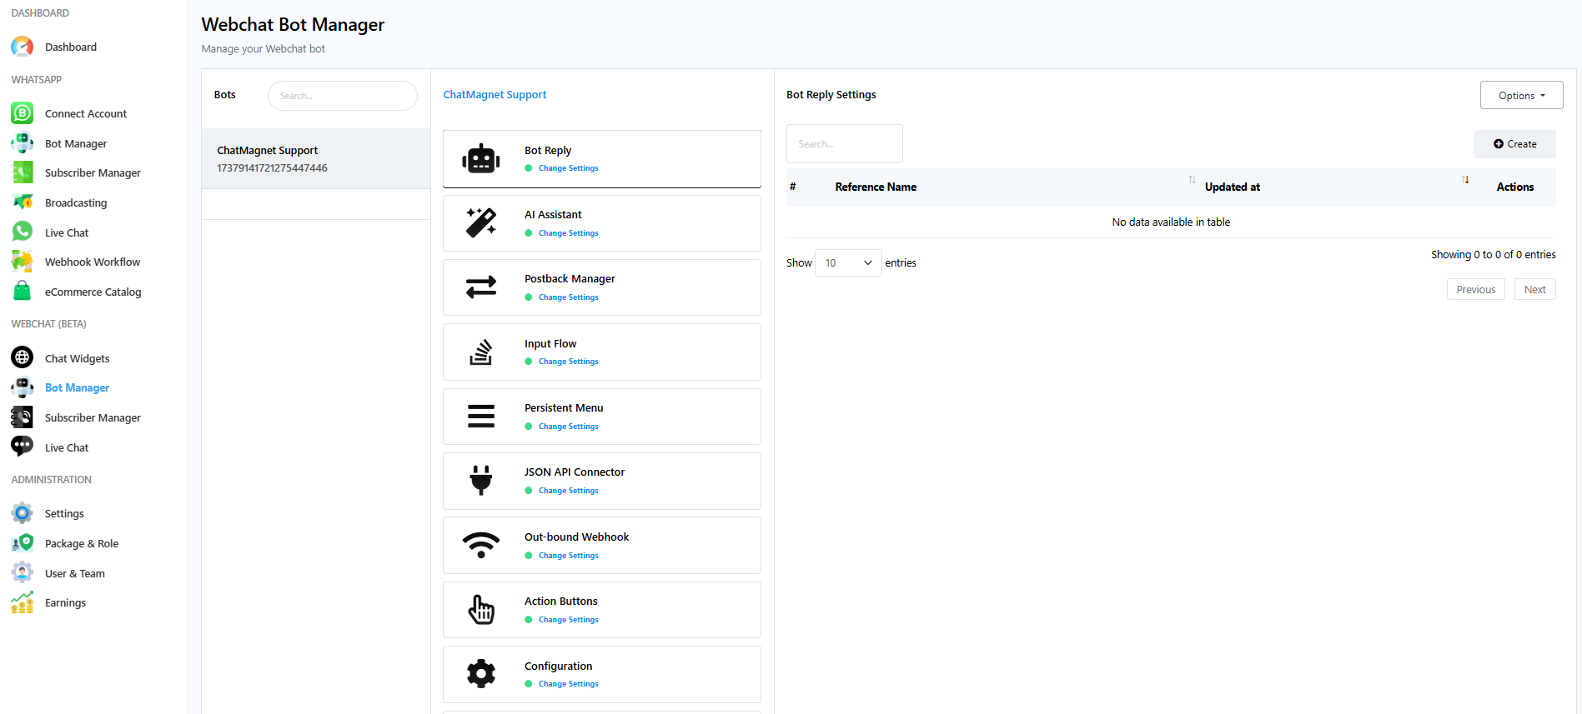This screenshot has width=1582, height=714.
Task: Click the Package & Role icon
Action: tap(23, 543)
